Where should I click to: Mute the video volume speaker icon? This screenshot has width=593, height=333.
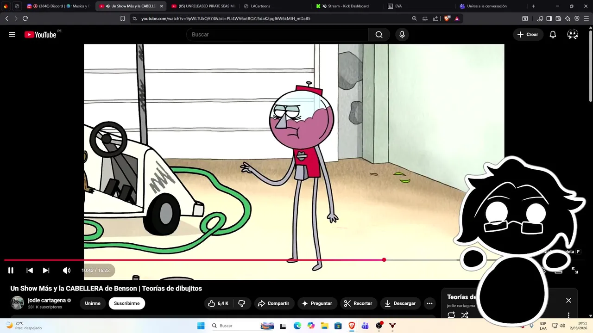coord(67,271)
